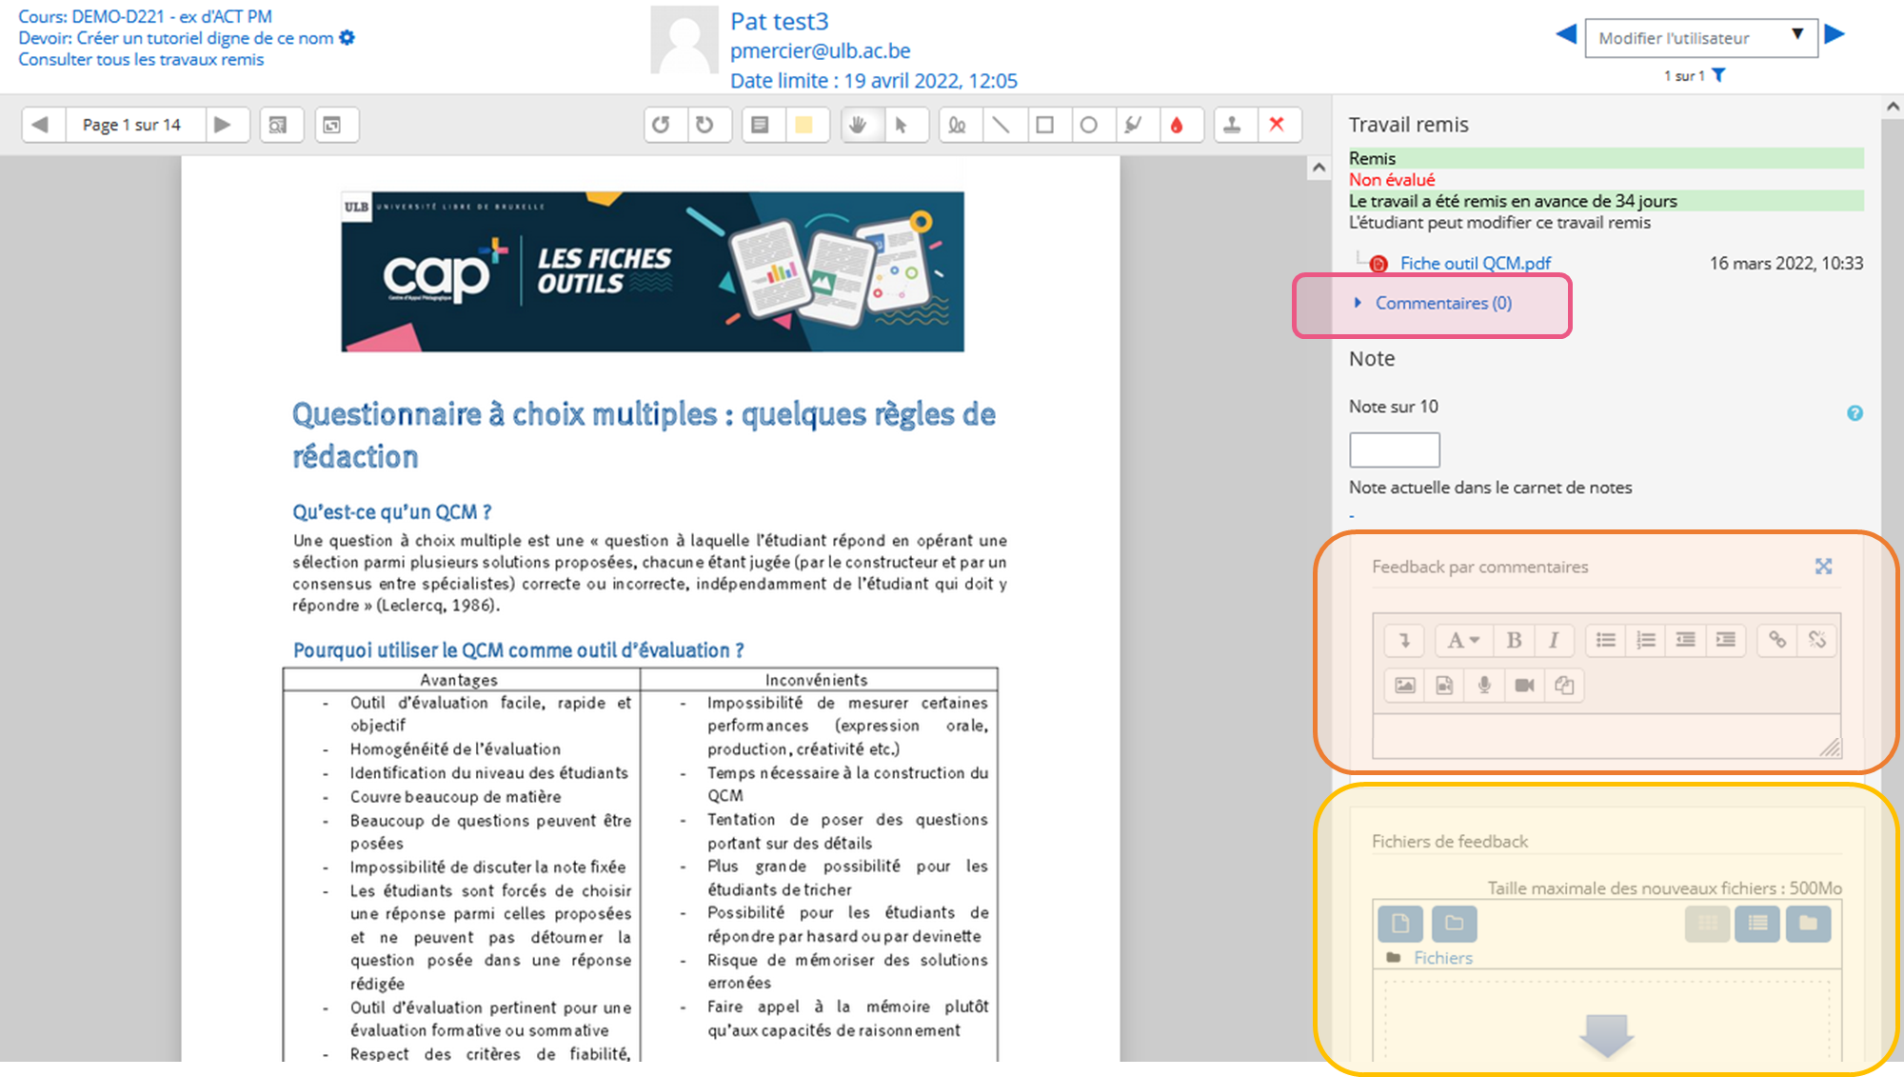Toggle italic in feedback editor
This screenshot has width=1904, height=1077.
[x=1554, y=640]
